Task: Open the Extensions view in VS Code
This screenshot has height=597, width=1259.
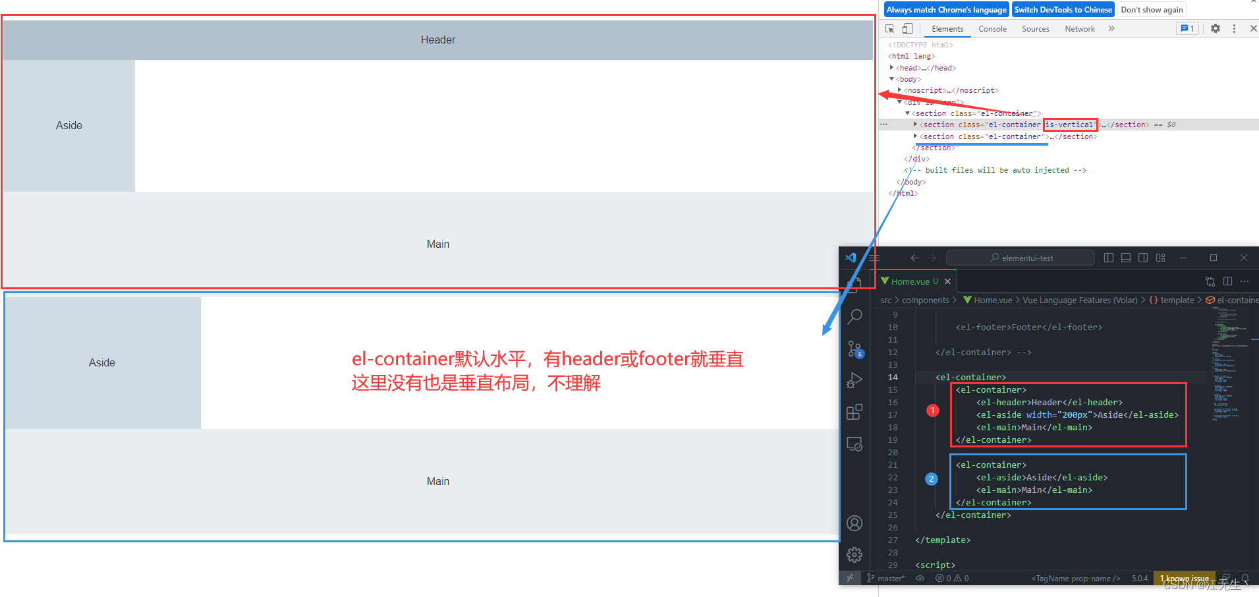Action: pyautogui.click(x=854, y=412)
